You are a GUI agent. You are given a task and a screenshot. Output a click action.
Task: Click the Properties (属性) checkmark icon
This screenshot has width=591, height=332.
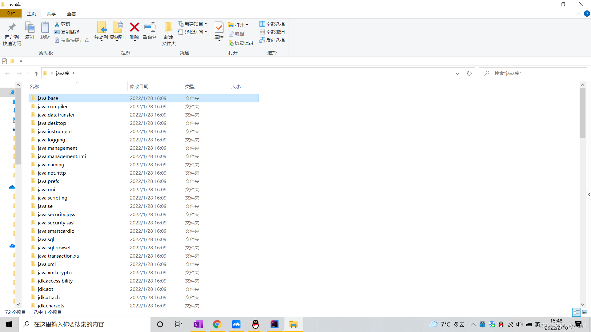point(219,28)
